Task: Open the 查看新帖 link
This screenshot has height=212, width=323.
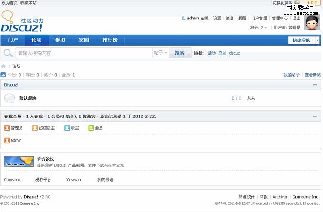Action: (x=313, y=75)
